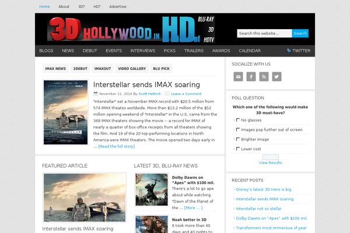
Task: Open recent post Interstellar sends IMAX soaring
Action: (x=264, y=199)
